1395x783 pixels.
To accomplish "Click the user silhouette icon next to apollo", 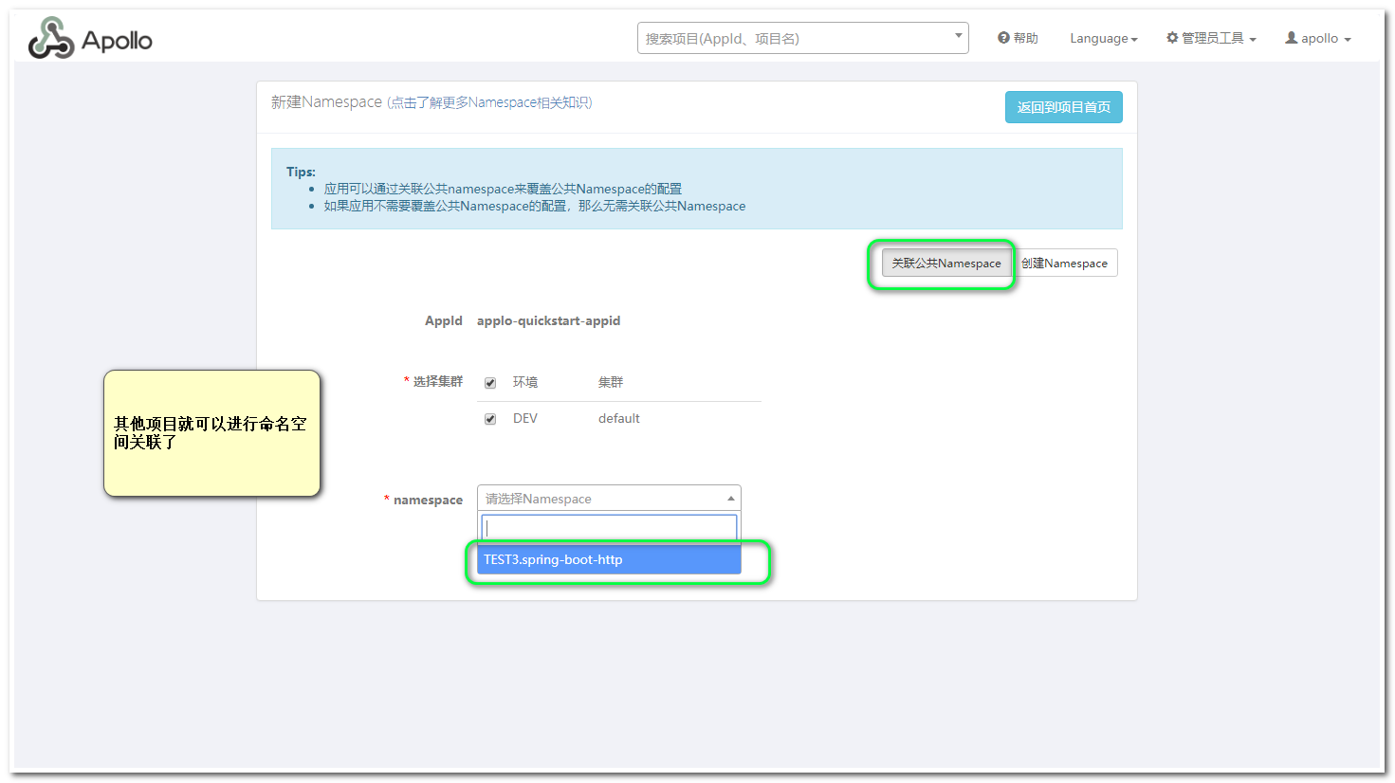I will tap(1291, 38).
